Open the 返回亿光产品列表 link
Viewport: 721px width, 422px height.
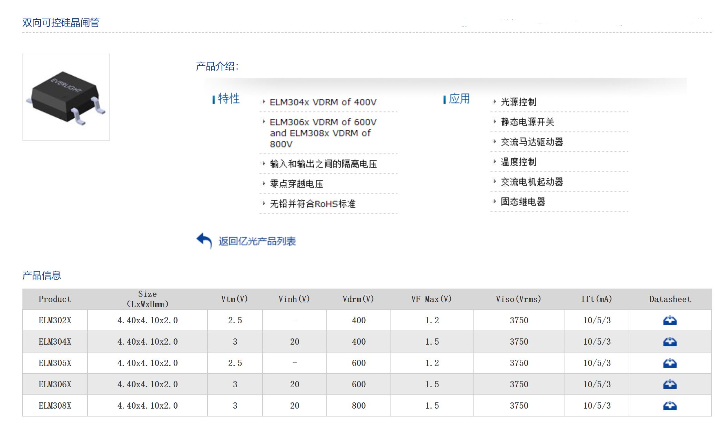pos(257,241)
